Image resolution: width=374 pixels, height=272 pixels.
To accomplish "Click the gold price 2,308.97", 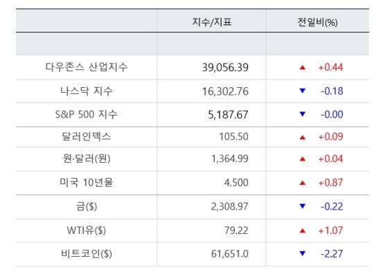I will point(229,207).
